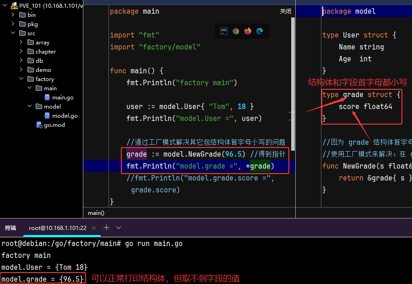Add a new terminal tab with plus button
The image size is (412, 284).
coord(106,228)
